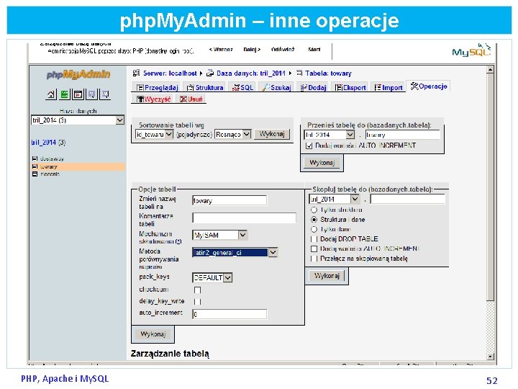Viewport: 518px width, 389px height.
Task: Open the Struktura tab
Action: pos(205,87)
